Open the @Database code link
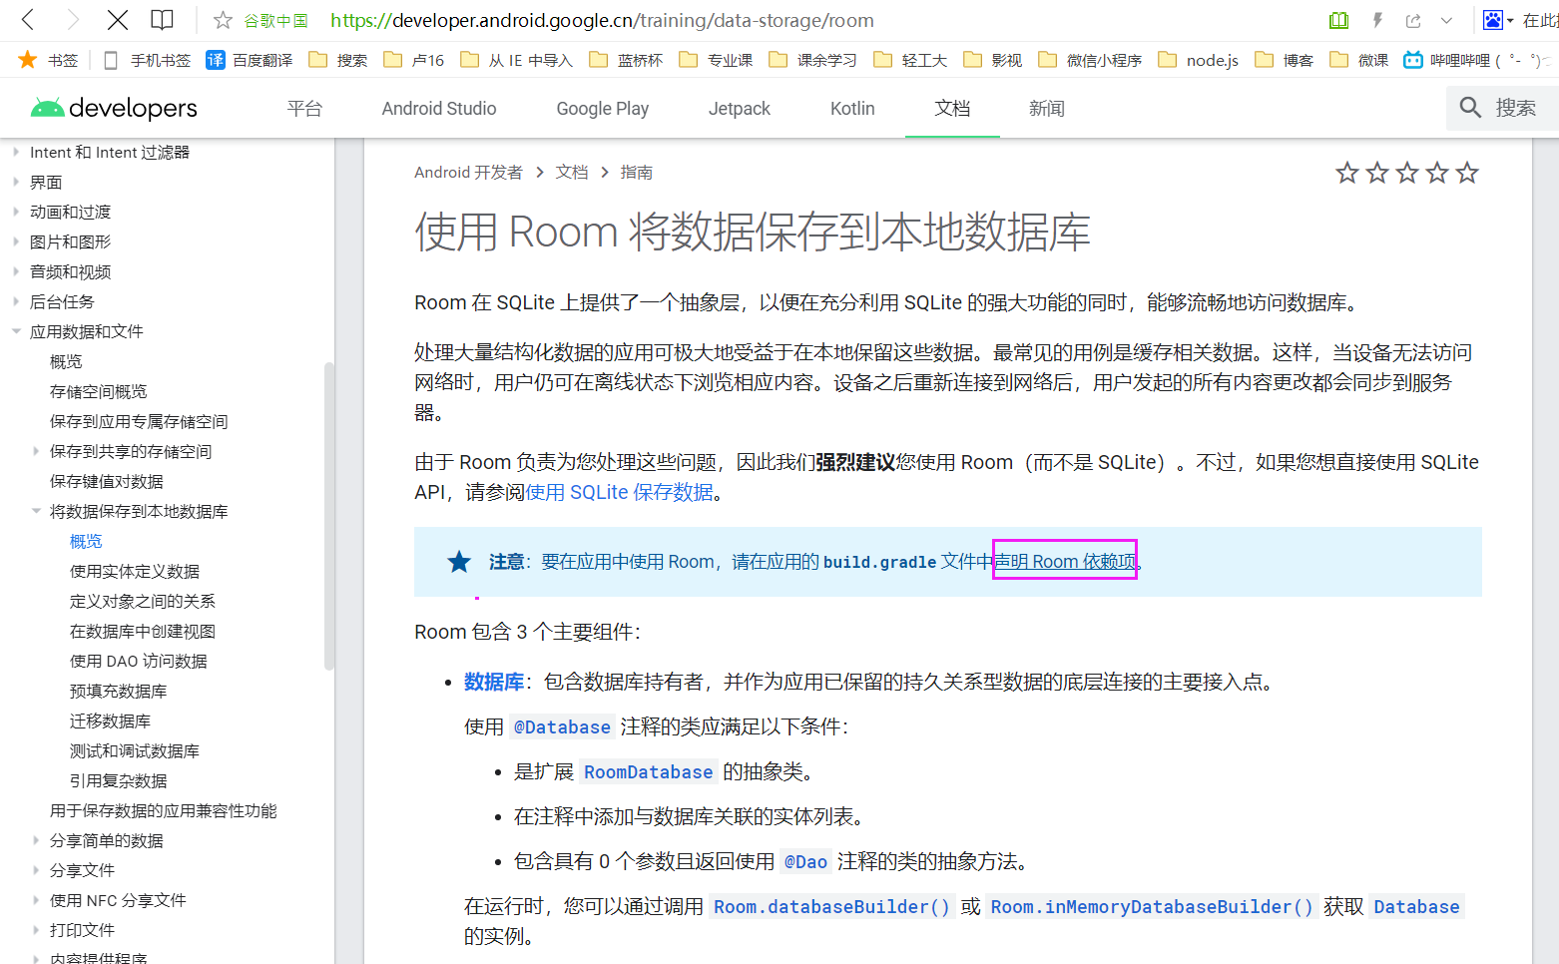Viewport: 1559px width, 964px height. click(562, 726)
